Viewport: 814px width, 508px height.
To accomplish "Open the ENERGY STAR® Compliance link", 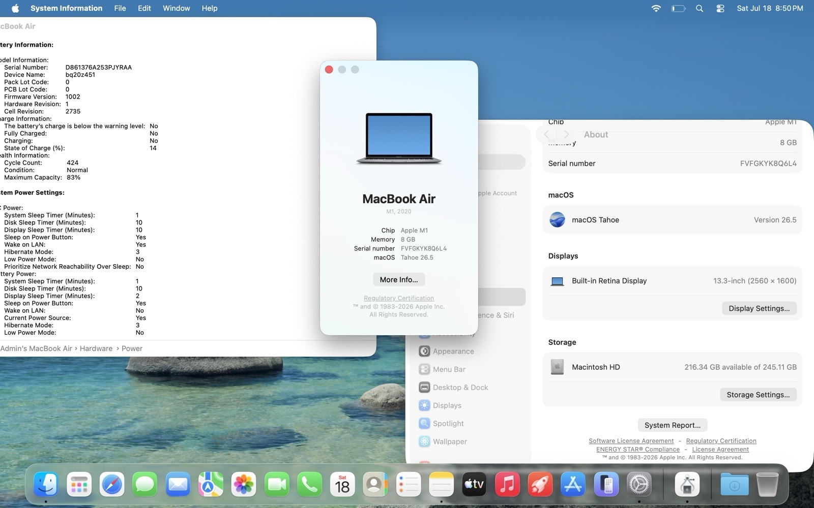I will (638, 449).
